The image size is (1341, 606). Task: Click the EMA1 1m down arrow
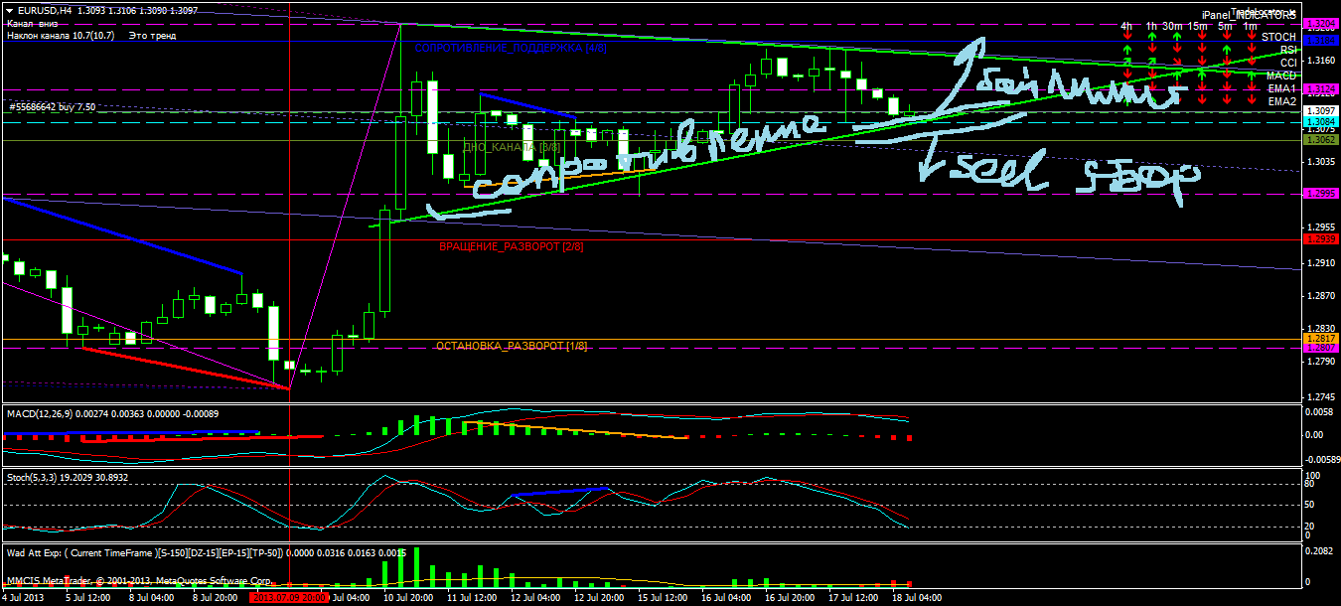coord(1252,88)
